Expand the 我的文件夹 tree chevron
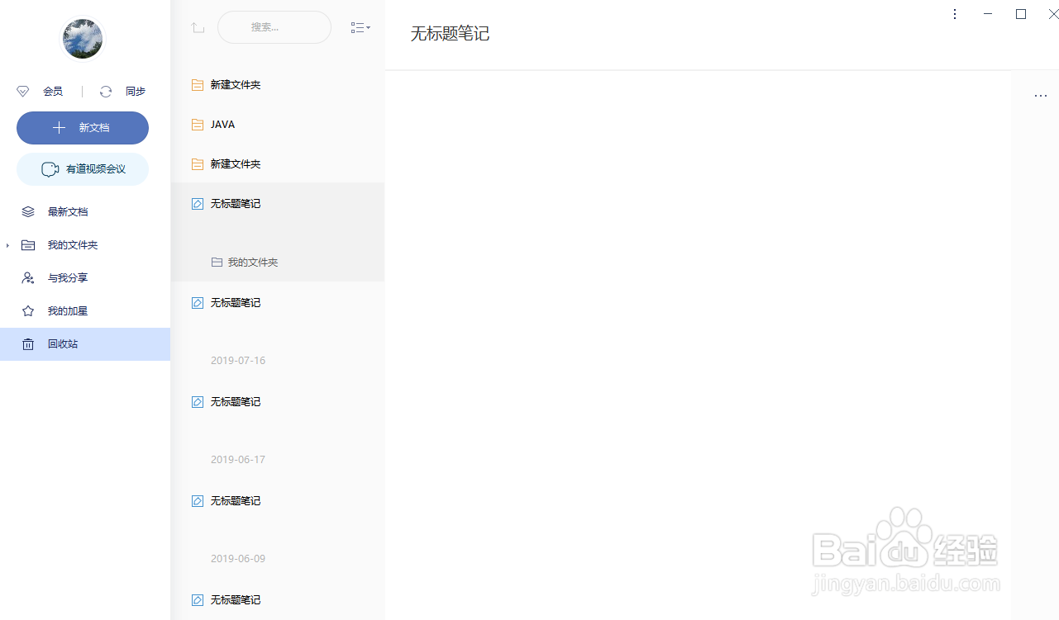The height and width of the screenshot is (620, 1059). tap(7, 244)
